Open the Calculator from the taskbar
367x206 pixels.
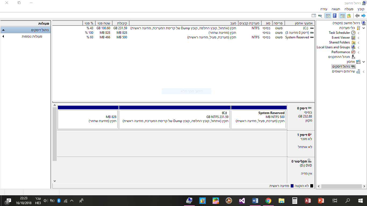[295, 201]
